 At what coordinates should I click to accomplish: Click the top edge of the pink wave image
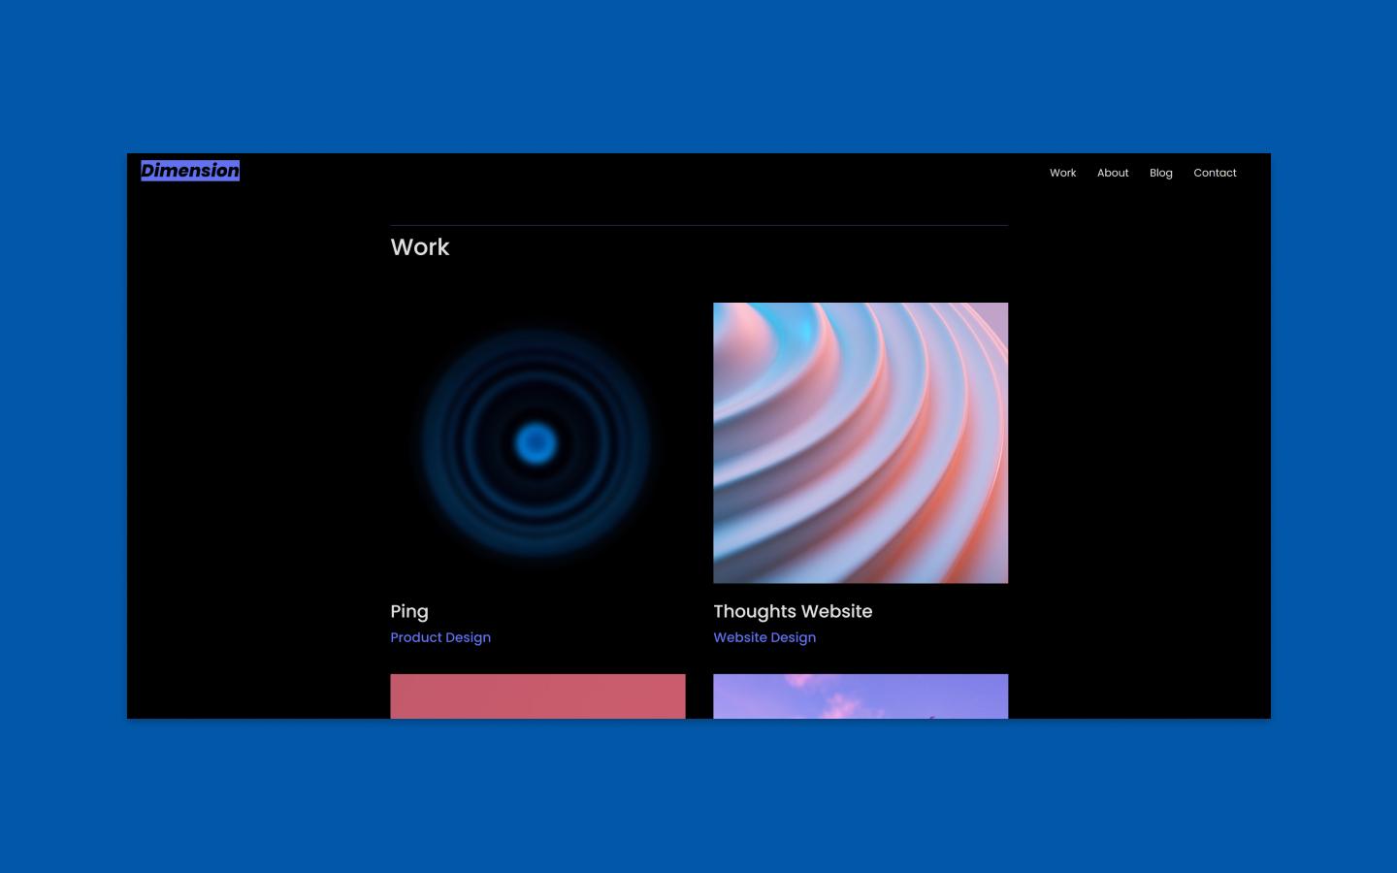pos(861,305)
